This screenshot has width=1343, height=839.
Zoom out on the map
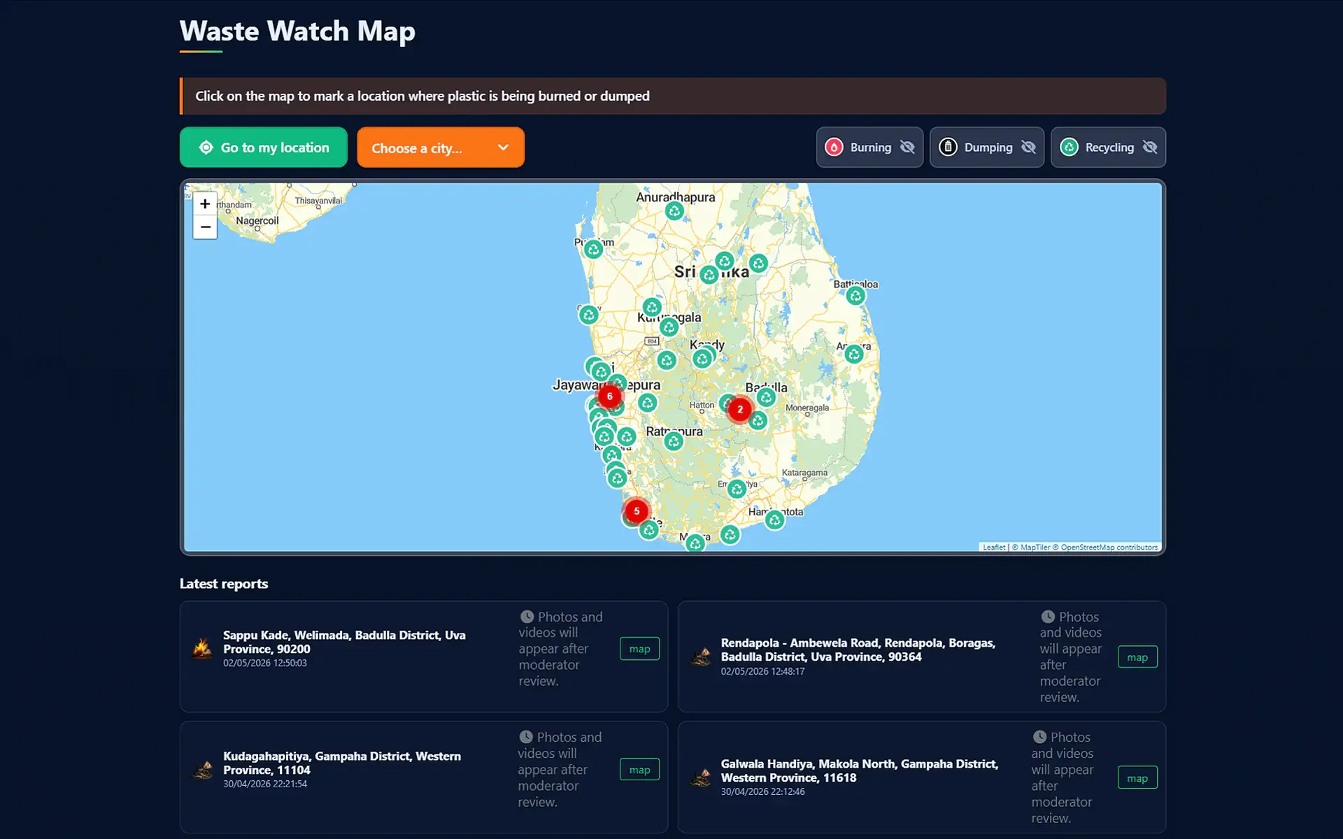tap(205, 227)
